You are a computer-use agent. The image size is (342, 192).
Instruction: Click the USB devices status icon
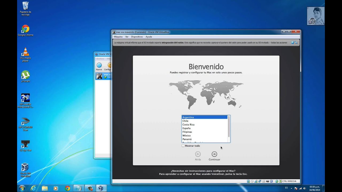pos(256,181)
